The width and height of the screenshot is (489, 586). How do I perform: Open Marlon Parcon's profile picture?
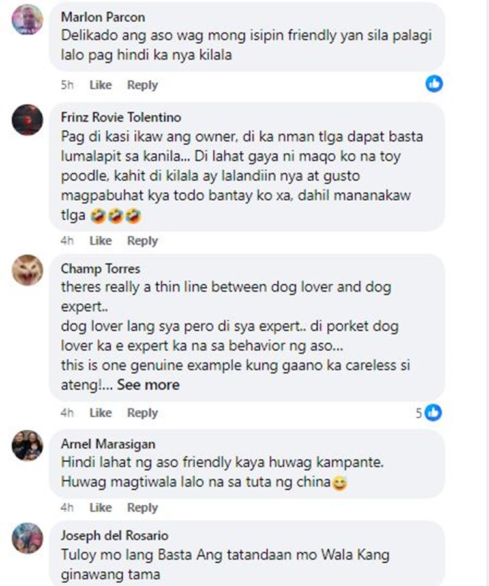click(x=27, y=20)
